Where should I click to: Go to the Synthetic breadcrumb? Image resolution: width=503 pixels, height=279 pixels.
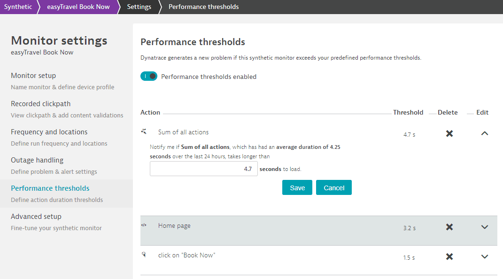pos(18,7)
